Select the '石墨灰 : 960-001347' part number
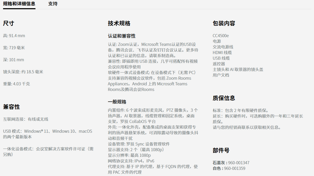The image size is (314, 176). click(x=231, y=163)
